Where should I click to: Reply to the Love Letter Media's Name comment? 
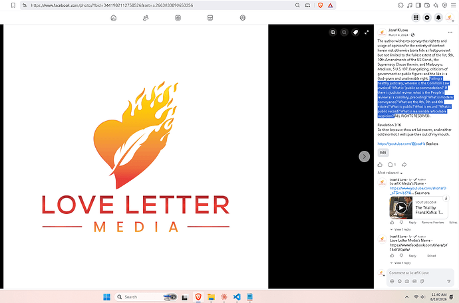(x=412, y=256)
